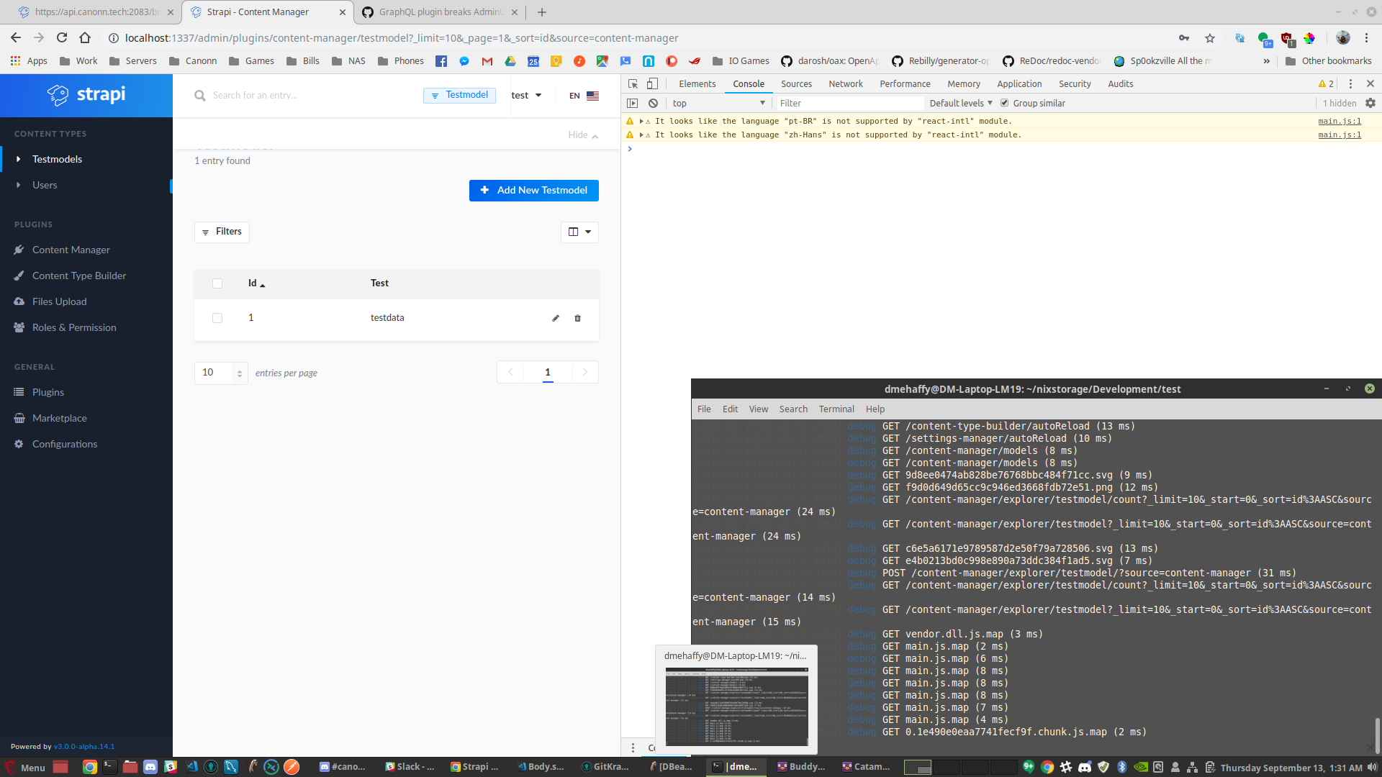
Task: Disable the Group similar checkbox
Action: tap(1005, 103)
